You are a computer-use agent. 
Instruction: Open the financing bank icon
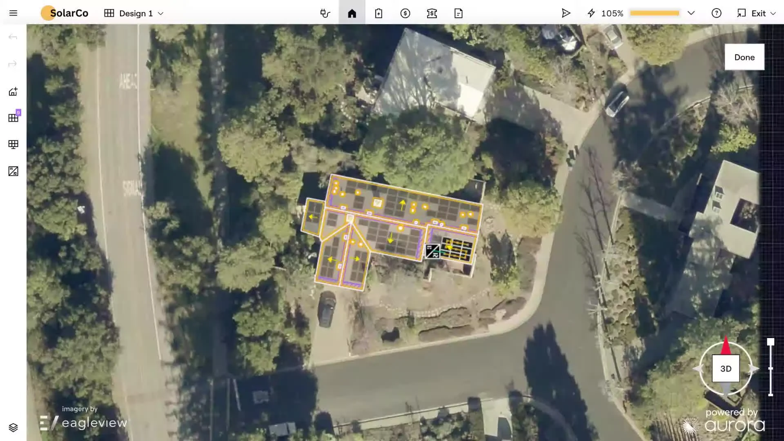pos(432,13)
